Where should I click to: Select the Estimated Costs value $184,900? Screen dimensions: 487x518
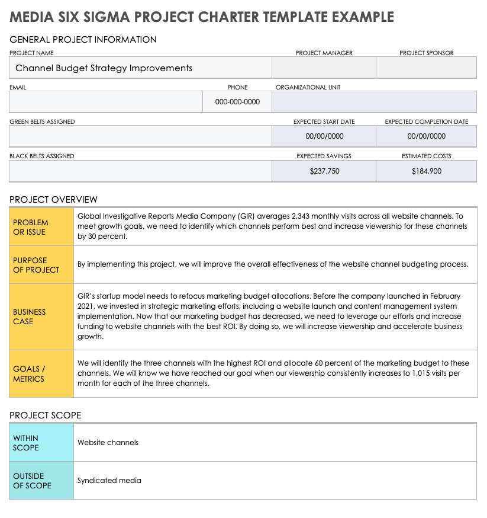click(426, 171)
